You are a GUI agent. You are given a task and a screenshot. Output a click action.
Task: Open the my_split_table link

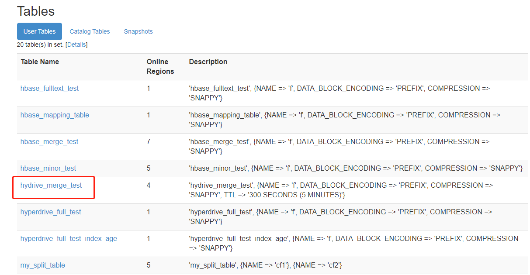click(42, 265)
